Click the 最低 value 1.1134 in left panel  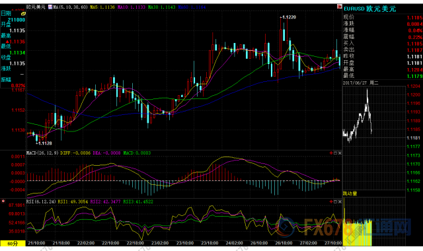coord(17,53)
